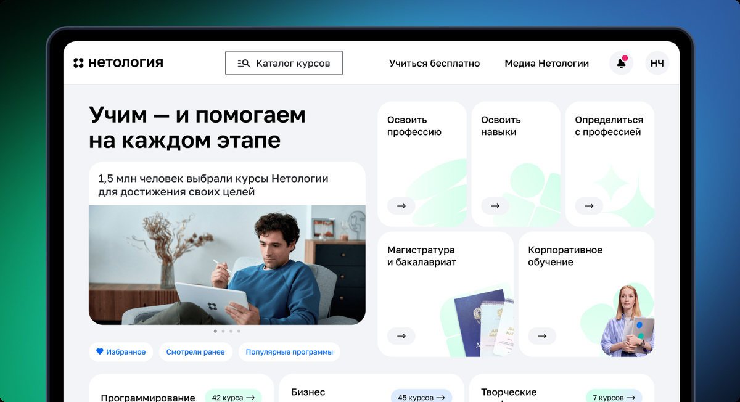Open the Освоить навыки card title
Image resolution: width=740 pixels, height=402 pixels.
pos(501,126)
